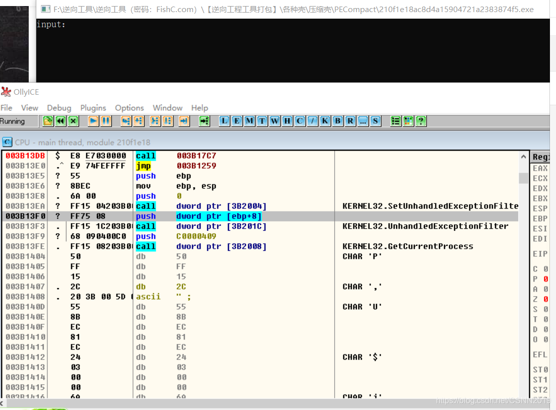Screen dimensions: 556x410
Task: Click the Step into toolbar icon
Action: pos(126,121)
